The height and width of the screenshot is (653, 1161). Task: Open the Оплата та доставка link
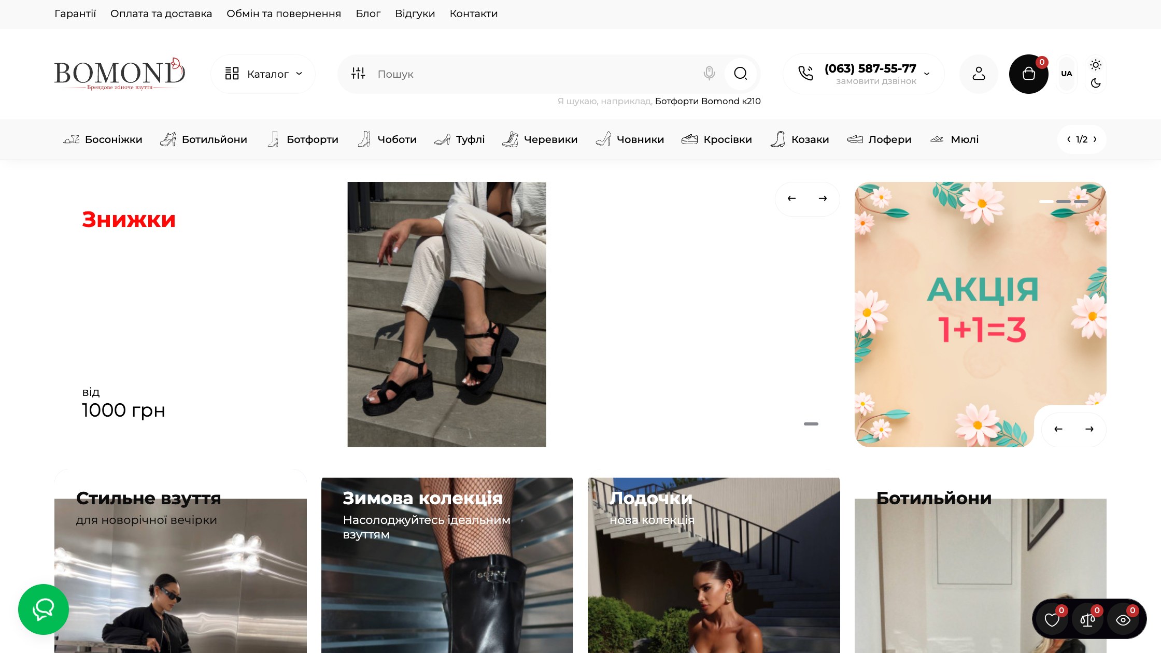point(161,14)
